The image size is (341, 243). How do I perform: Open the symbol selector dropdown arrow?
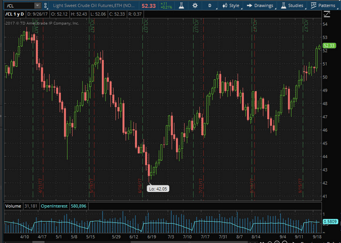(38, 6)
